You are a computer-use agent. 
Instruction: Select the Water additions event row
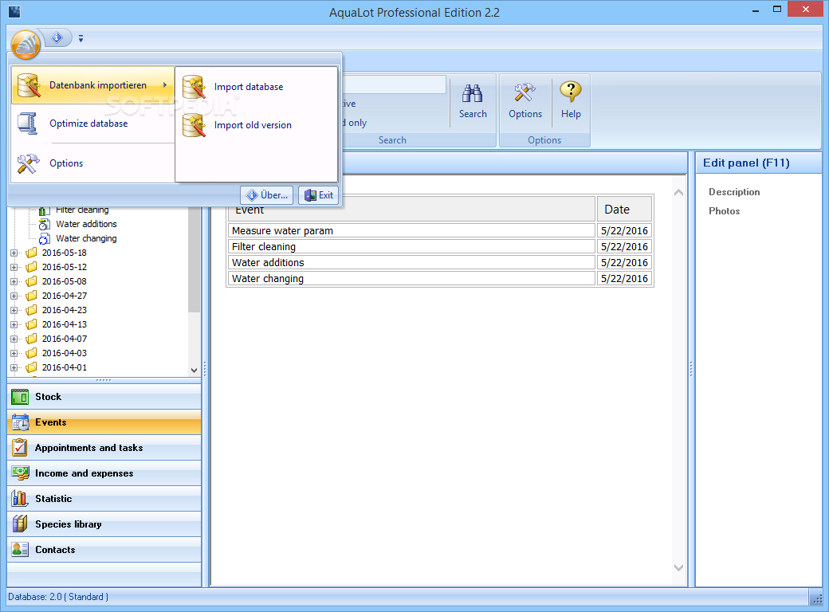tap(412, 262)
